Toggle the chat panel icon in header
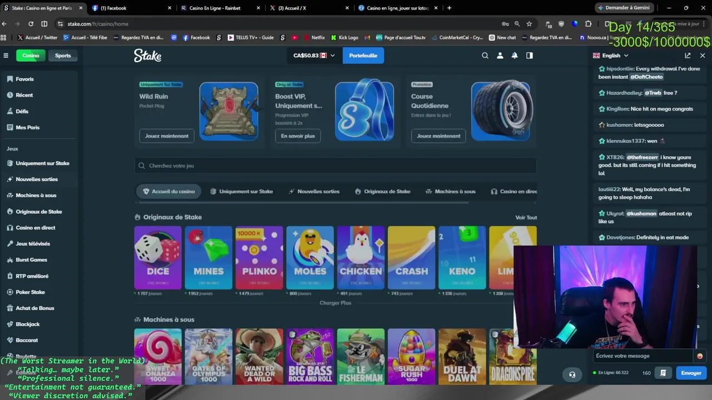Image resolution: width=712 pixels, height=400 pixels. coord(530,56)
